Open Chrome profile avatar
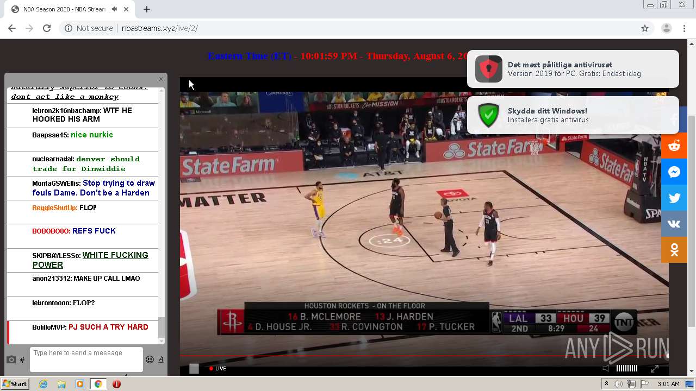 coord(666,28)
